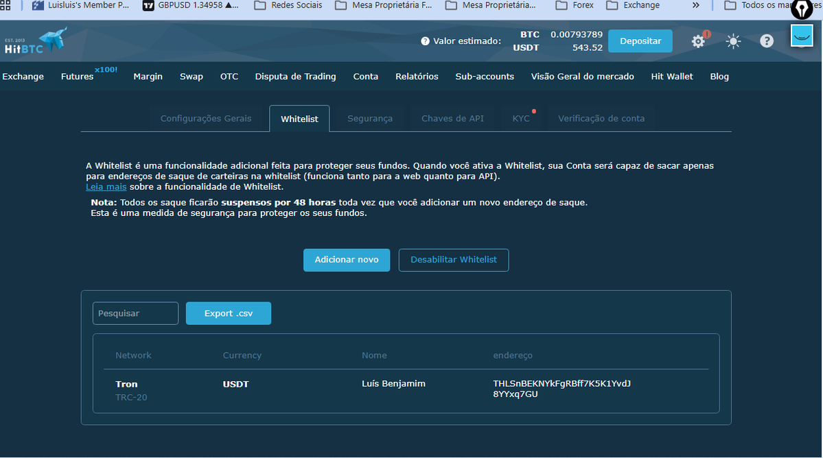Open the help question mark icon
823x458 pixels.
[x=767, y=41]
